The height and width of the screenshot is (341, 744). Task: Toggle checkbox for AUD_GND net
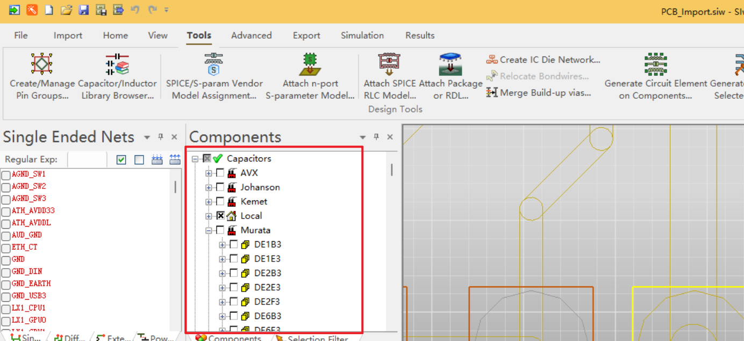[x=6, y=235]
